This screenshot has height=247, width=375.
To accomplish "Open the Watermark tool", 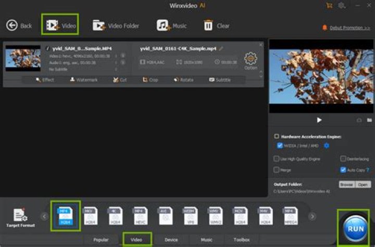I will (84, 80).
